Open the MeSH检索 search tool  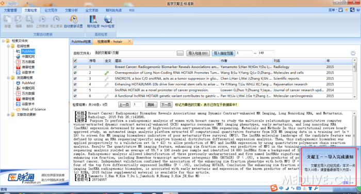pos(108,22)
